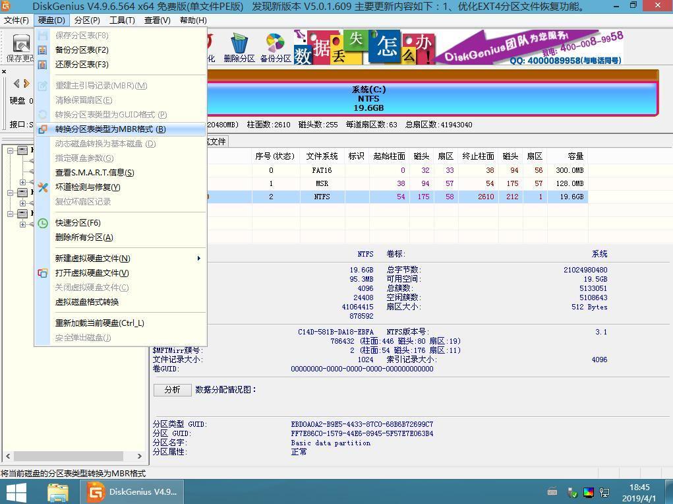Select the first hard disk icon in tree
This screenshot has height=504, width=673.
(x=22, y=150)
